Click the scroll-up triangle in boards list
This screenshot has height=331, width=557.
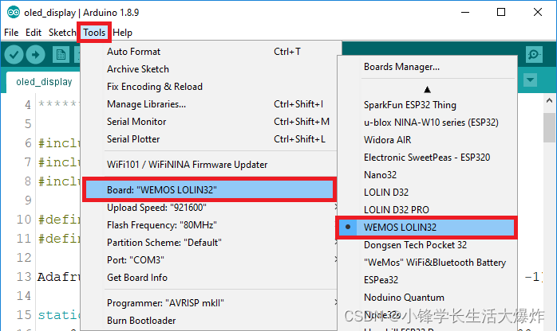[428, 90]
